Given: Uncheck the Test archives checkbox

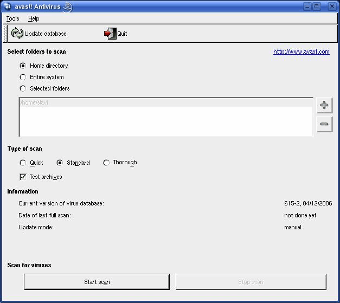Looking at the screenshot, I should [x=23, y=177].
